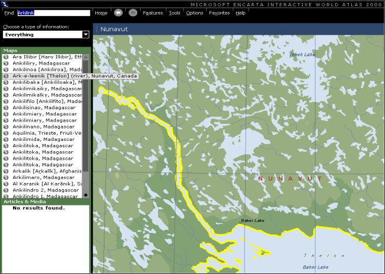Image resolution: width=385 pixels, height=274 pixels.
Task: Click globe icon beside Arkilimaro, Madagascar
Action: 6,178
